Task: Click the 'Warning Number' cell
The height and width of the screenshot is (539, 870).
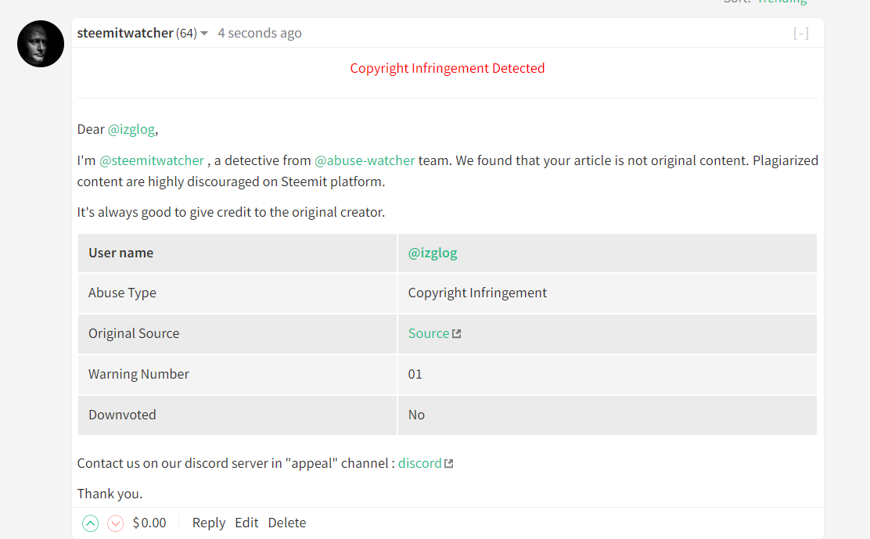Action: pyautogui.click(x=238, y=374)
